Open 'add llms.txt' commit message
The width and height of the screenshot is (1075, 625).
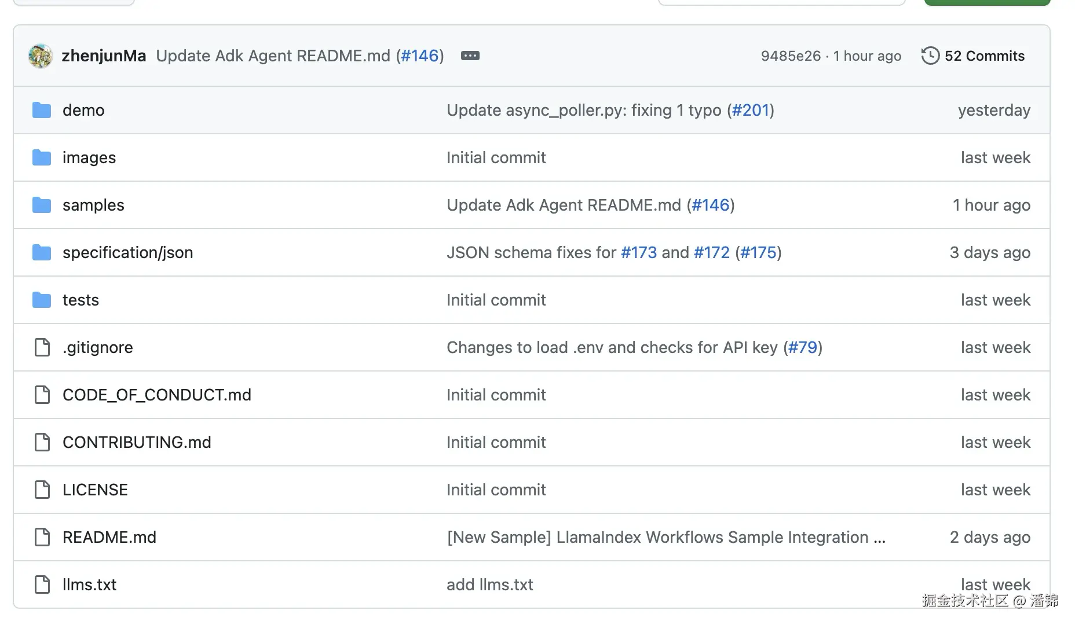[x=490, y=584]
